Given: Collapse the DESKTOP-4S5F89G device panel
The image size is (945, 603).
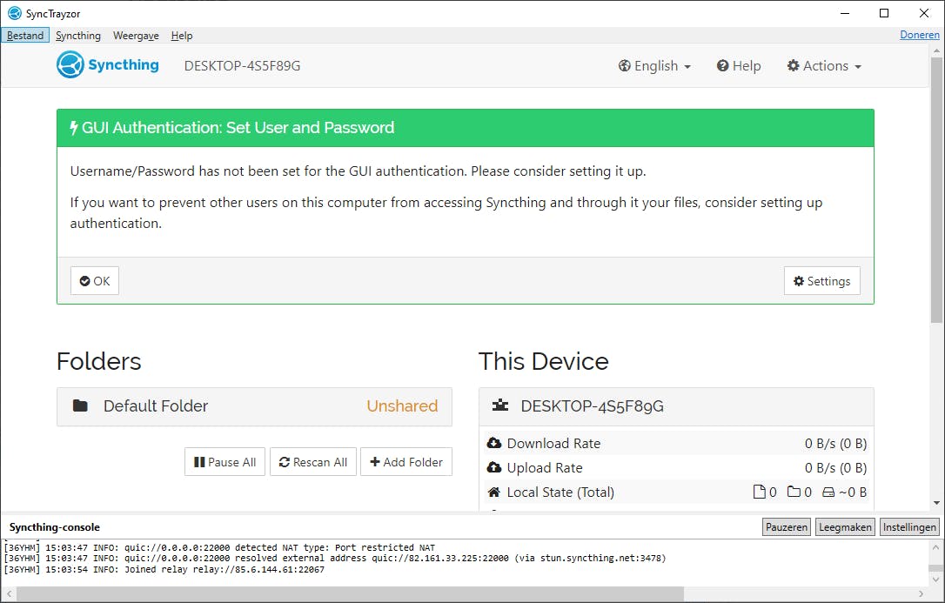Looking at the screenshot, I should [x=676, y=406].
